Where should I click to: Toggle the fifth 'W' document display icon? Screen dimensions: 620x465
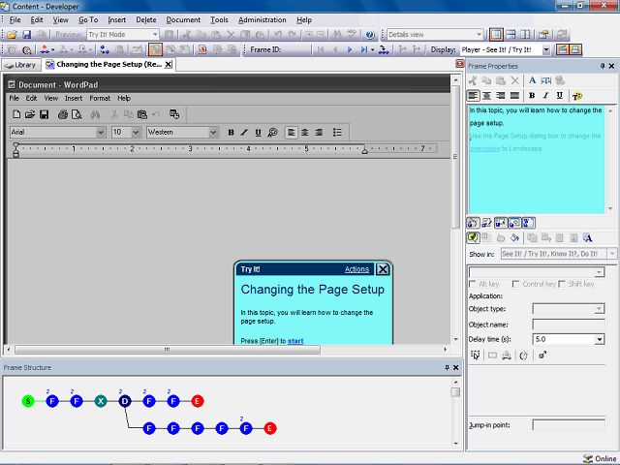point(528,223)
